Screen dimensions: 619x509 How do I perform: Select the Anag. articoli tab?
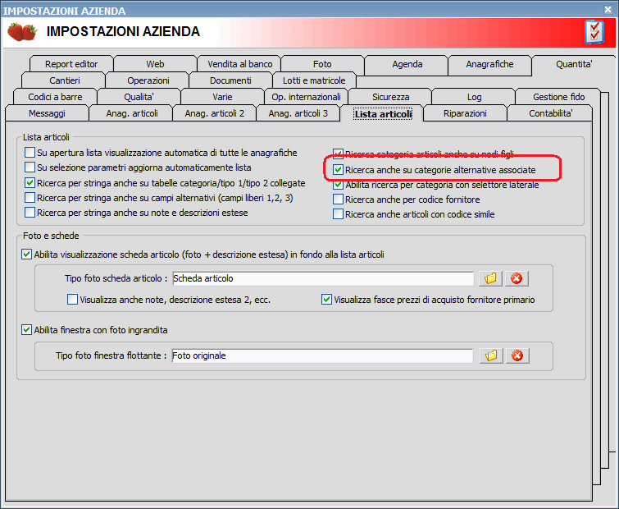click(132, 114)
